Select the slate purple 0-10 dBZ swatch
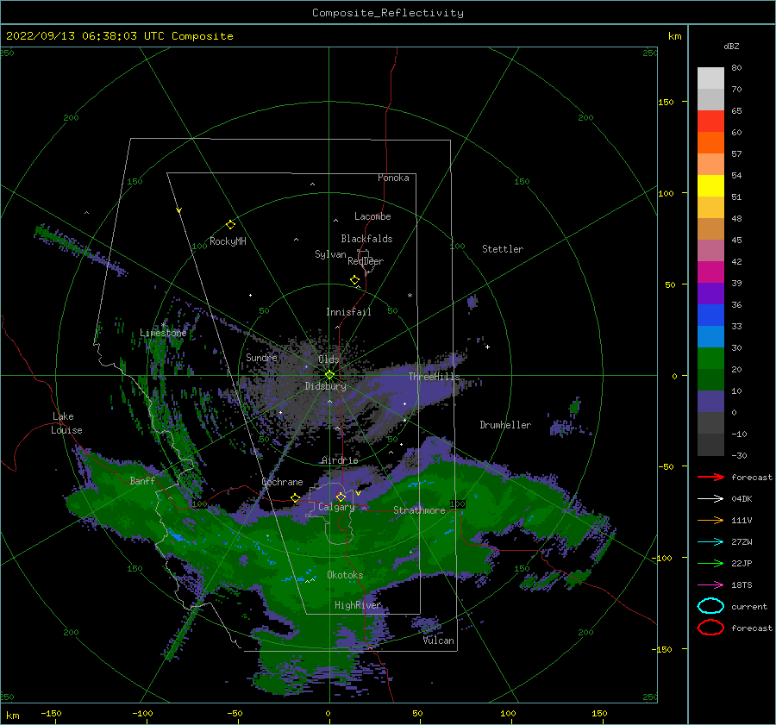 710,402
